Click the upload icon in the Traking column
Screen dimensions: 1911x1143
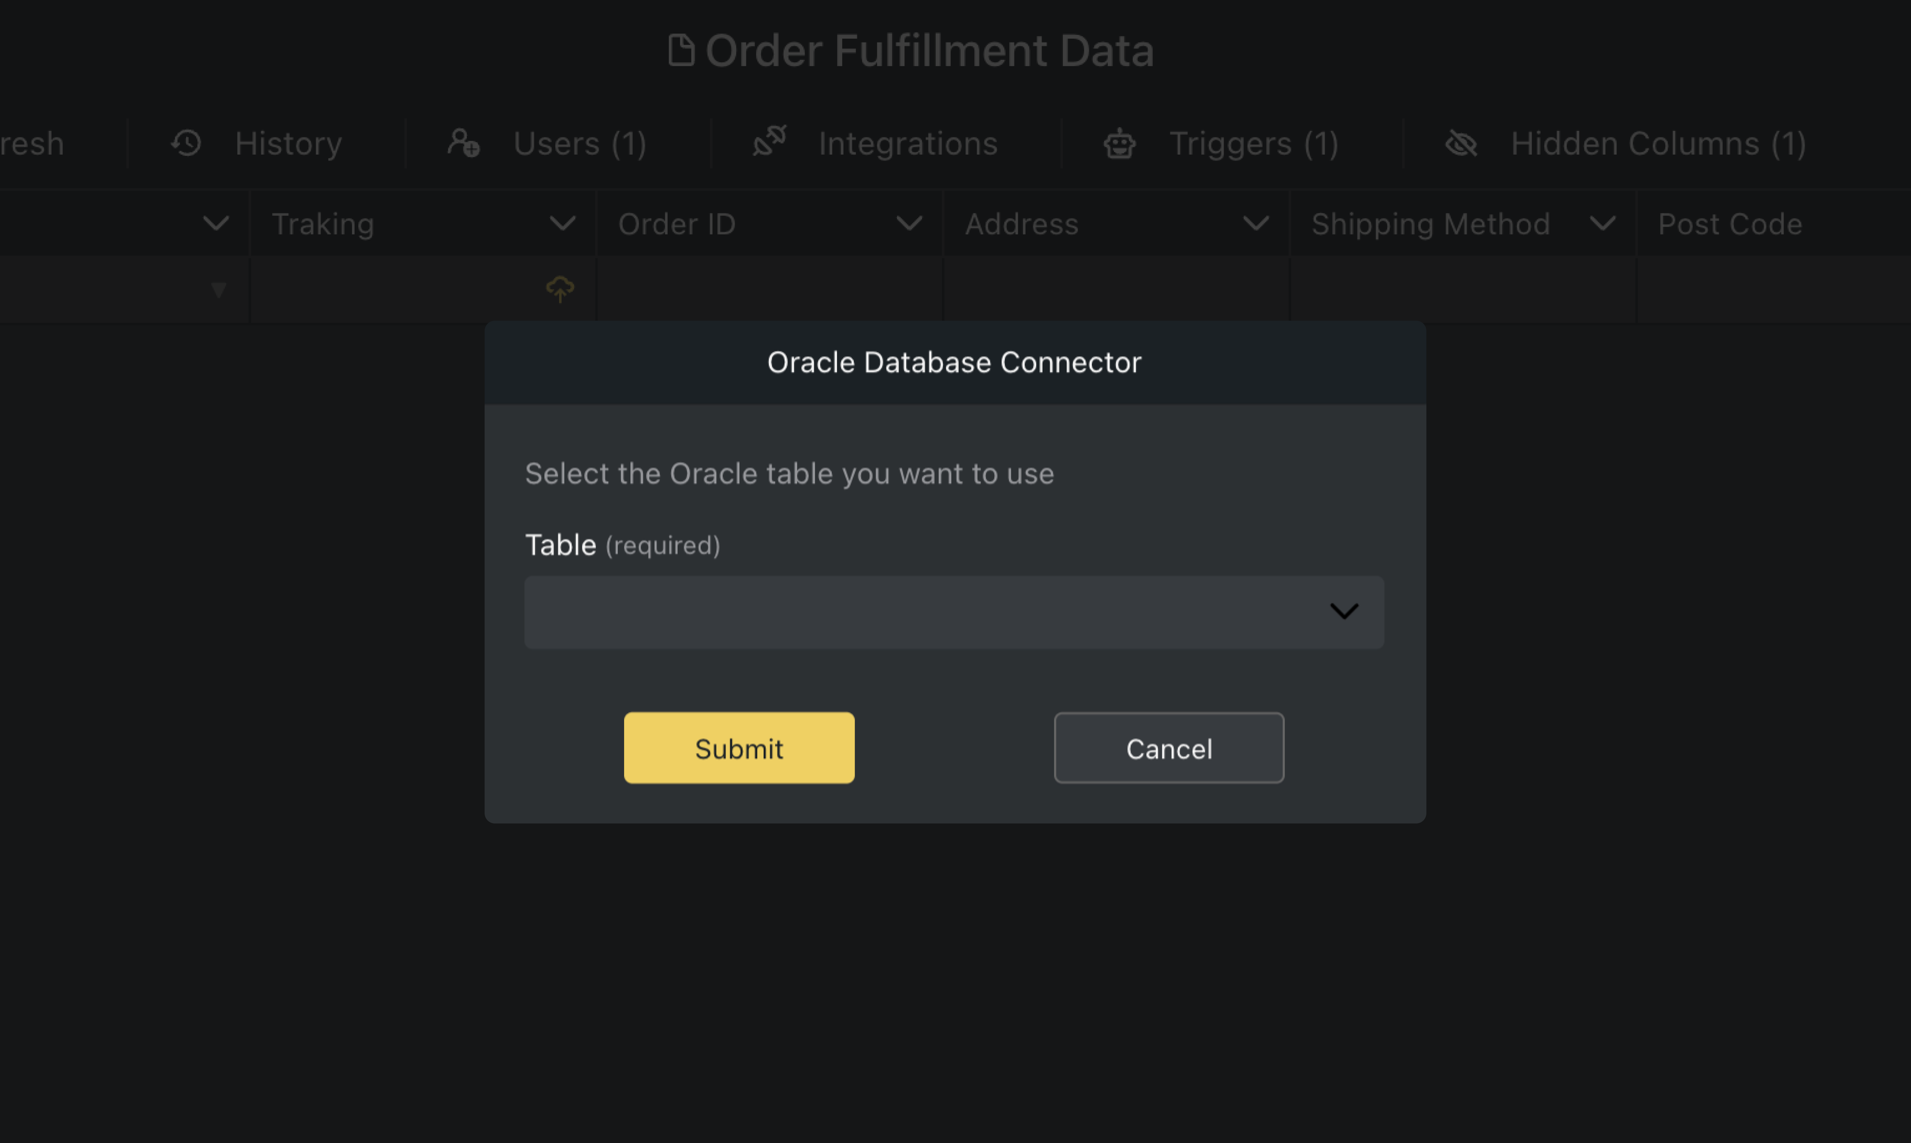point(560,289)
